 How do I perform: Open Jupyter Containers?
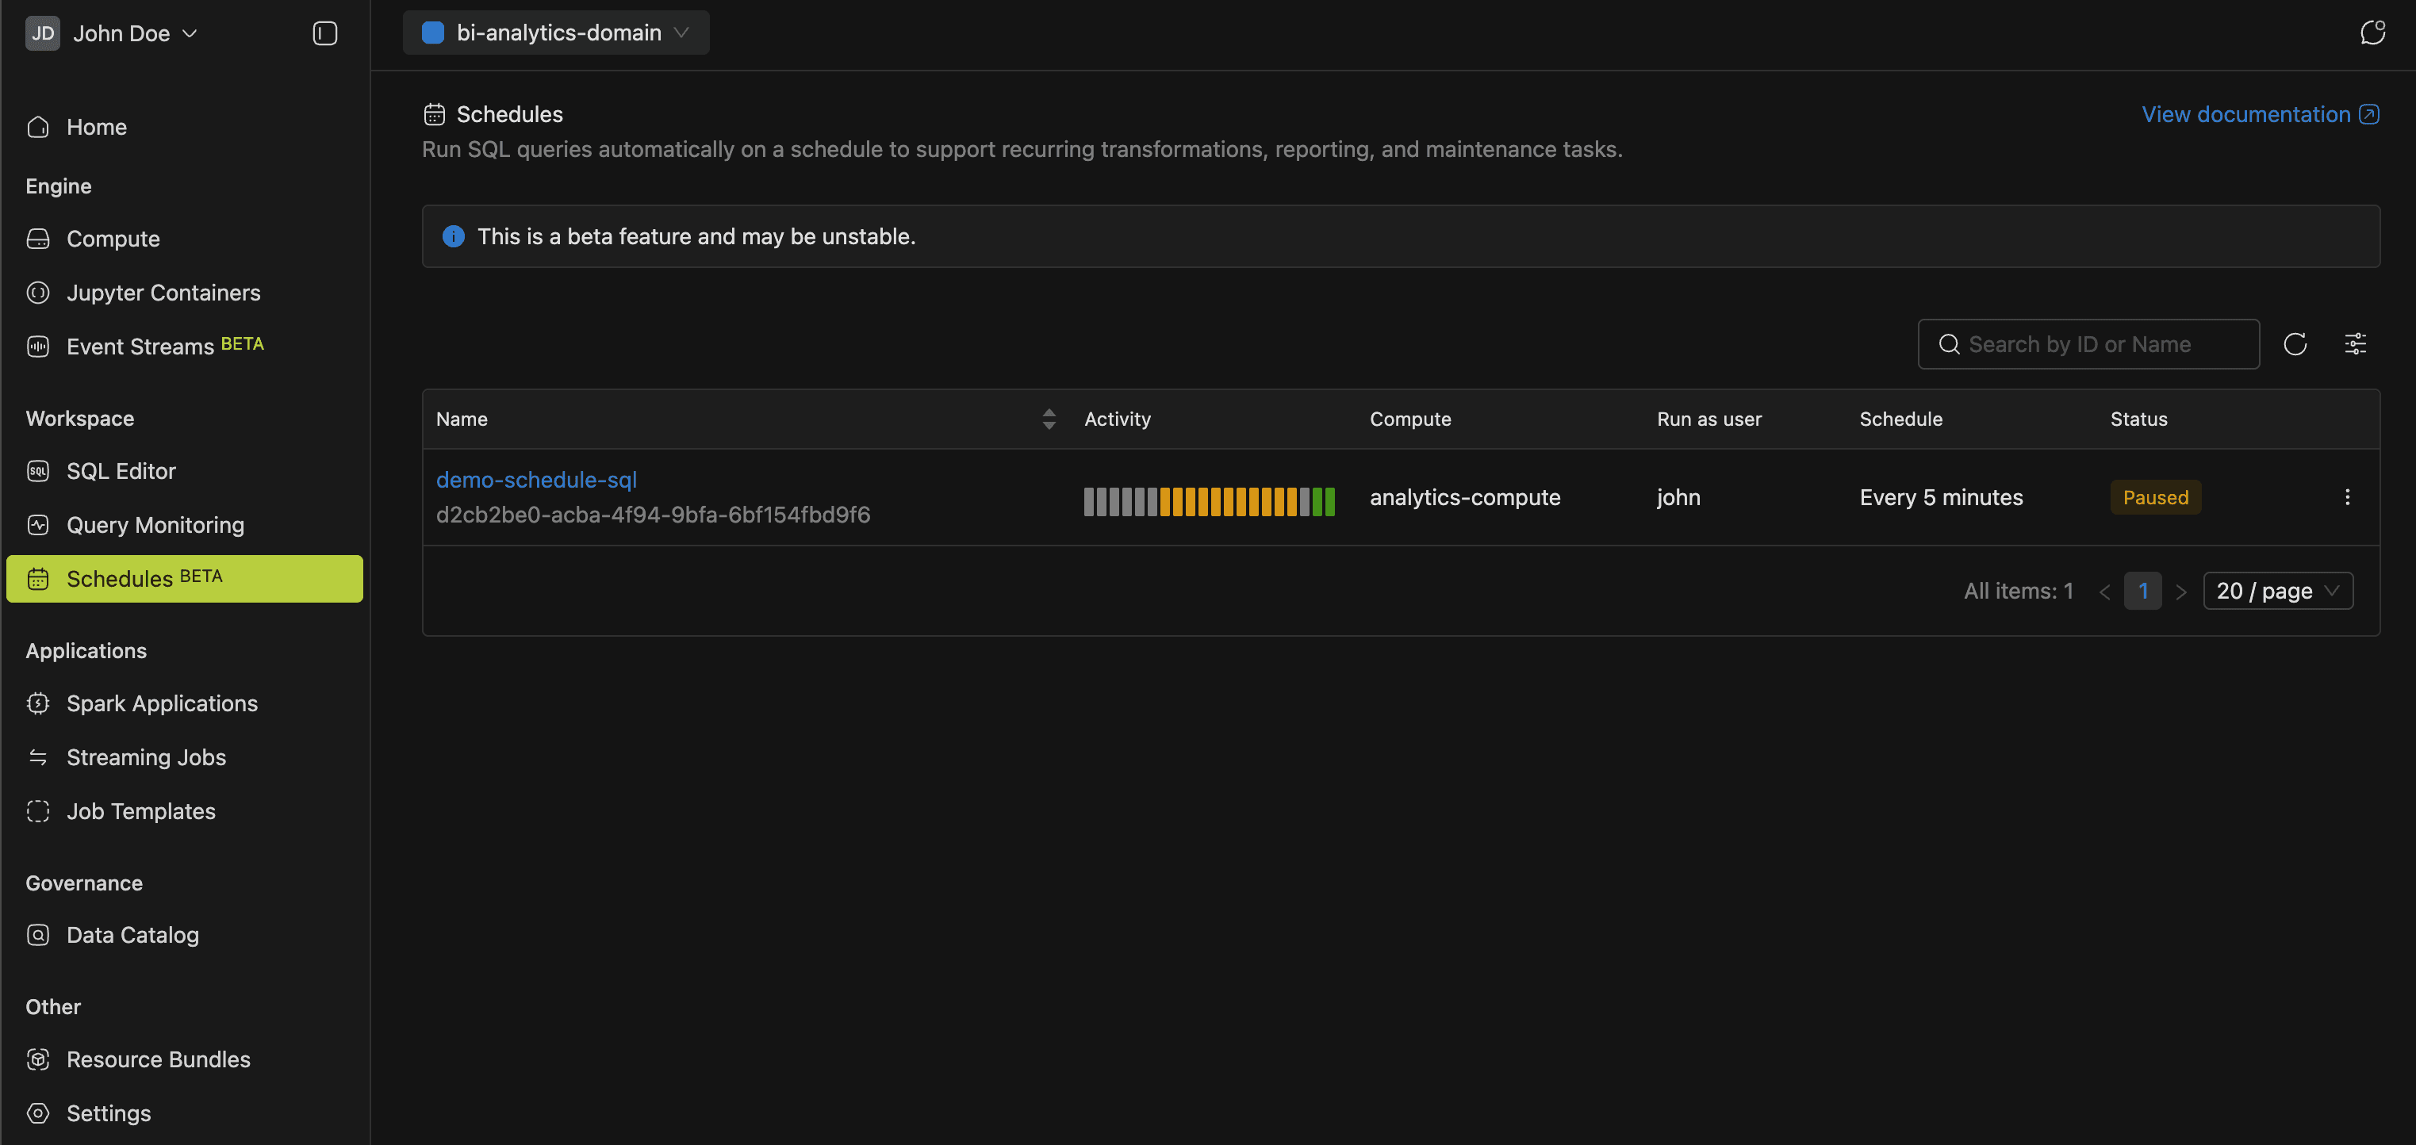163,292
